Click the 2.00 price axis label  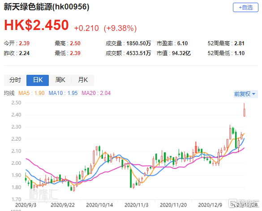[16, 163]
